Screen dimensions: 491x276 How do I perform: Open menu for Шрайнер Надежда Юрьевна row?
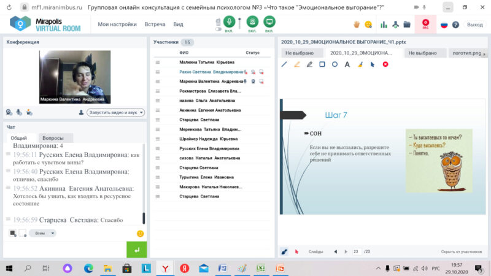158,139
